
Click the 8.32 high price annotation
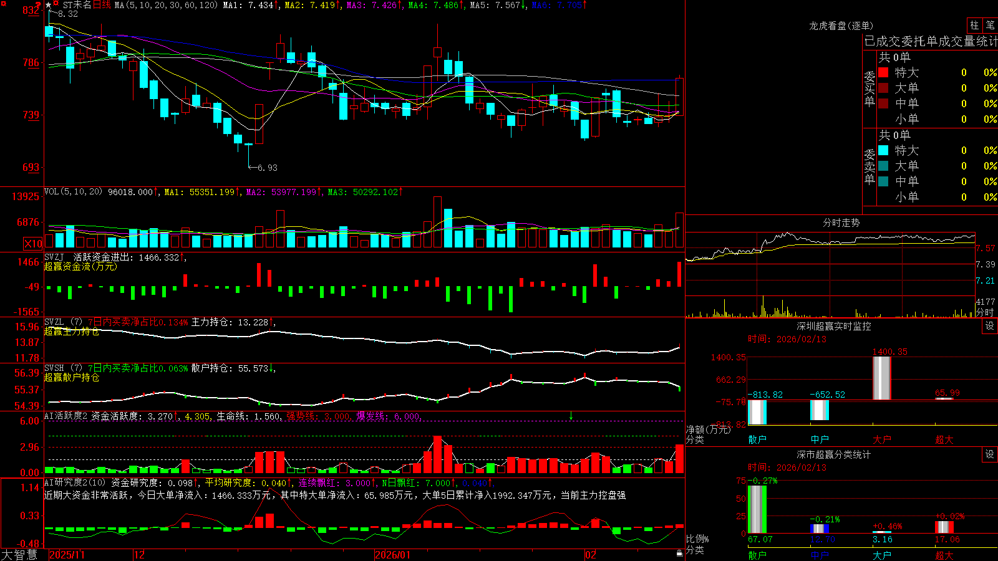[68, 14]
